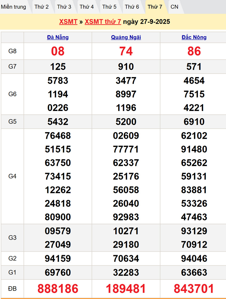Image resolution: width=226 pixels, height=299 pixels.
Task: Go to the Thứ 4 tab
Action: (87, 7)
